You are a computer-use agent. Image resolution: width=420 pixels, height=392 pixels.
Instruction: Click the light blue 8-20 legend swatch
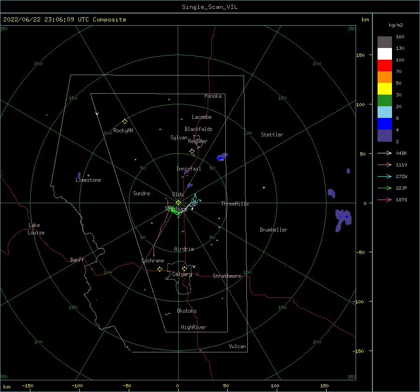point(385,112)
